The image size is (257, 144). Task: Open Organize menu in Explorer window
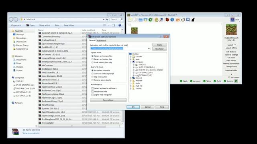(16, 25)
